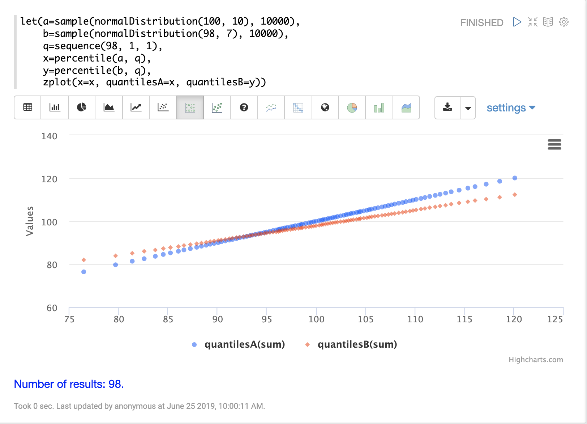Choose the area chart visualization
Image resolution: width=587 pixels, height=424 pixels.
pyautogui.click(x=109, y=107)
